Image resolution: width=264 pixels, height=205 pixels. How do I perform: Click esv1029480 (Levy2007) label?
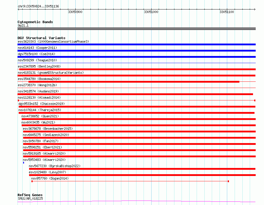[47, 172]
